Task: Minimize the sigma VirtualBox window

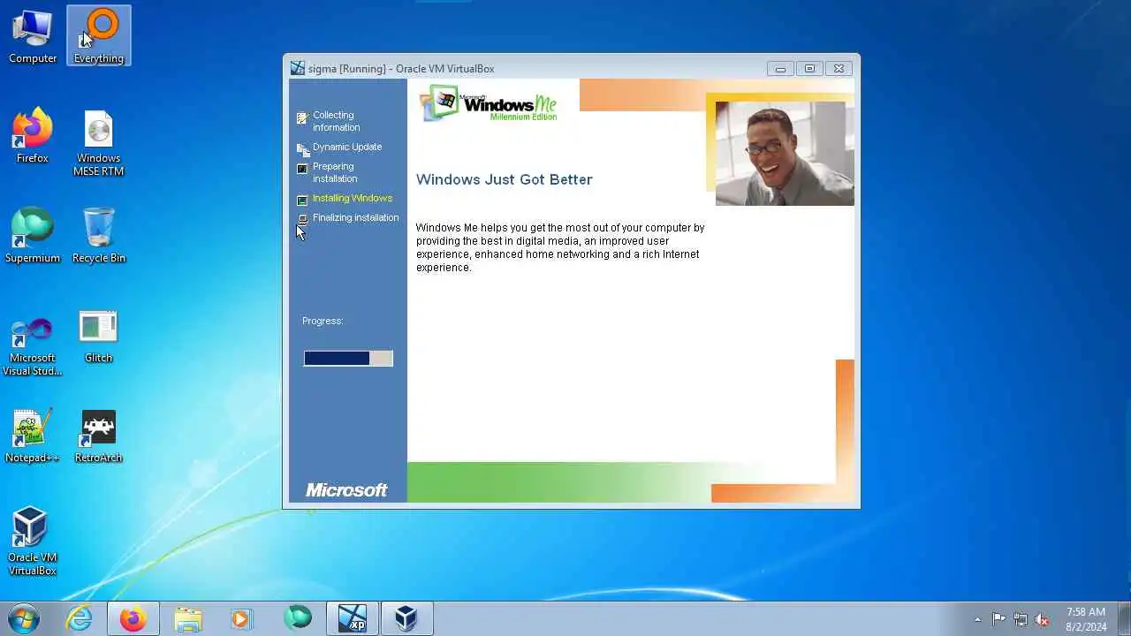Action: pyautogui.click(x=780, y=68)
